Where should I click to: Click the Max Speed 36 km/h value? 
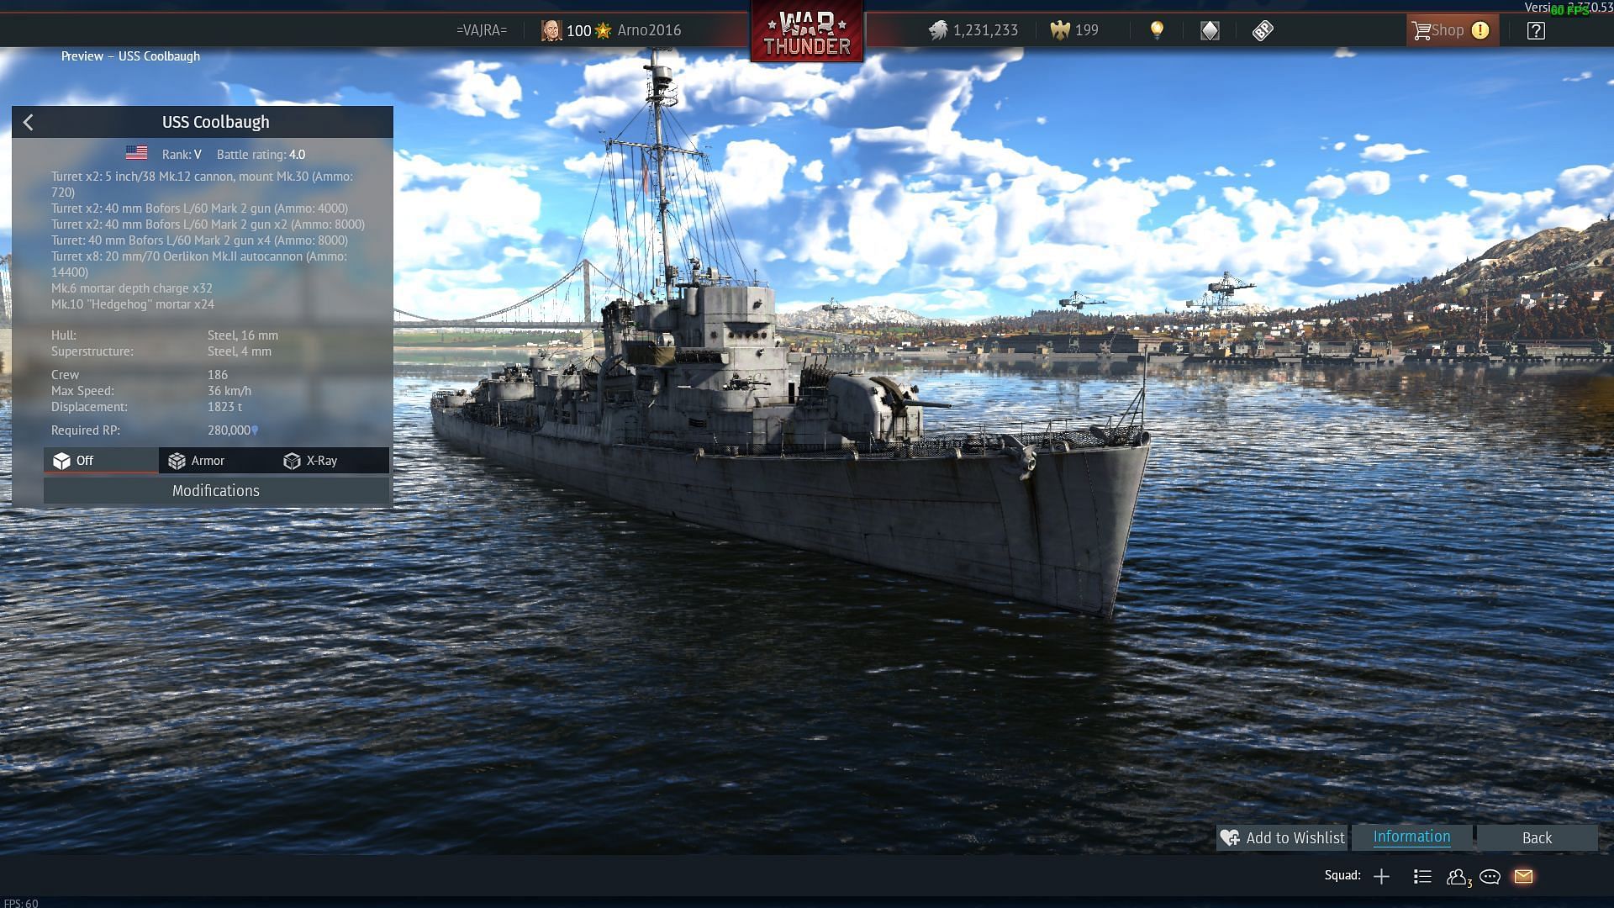[229, 391]
